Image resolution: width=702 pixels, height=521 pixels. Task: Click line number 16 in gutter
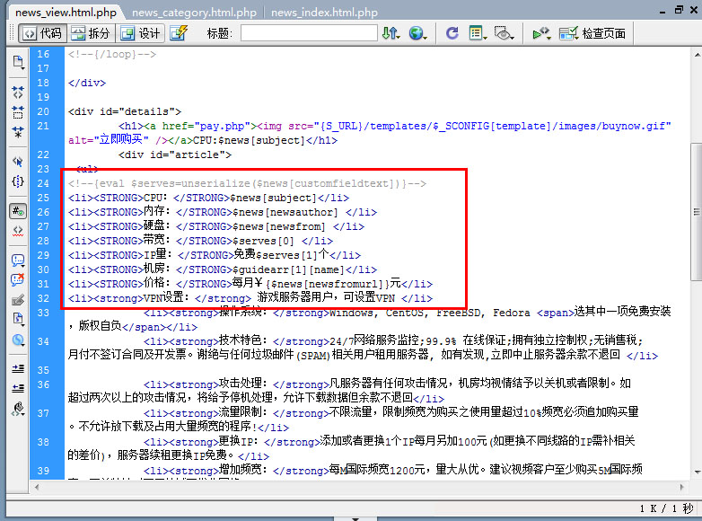click(x=43, y=54)
